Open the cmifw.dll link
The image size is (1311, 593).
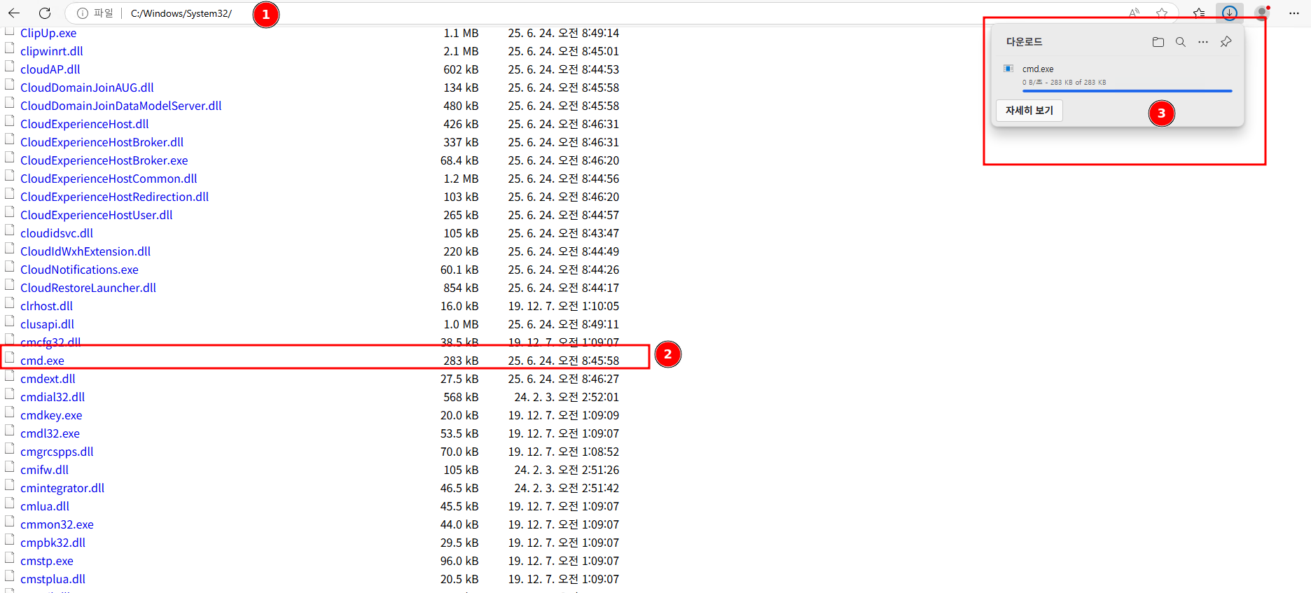click(x=44, y=470)
